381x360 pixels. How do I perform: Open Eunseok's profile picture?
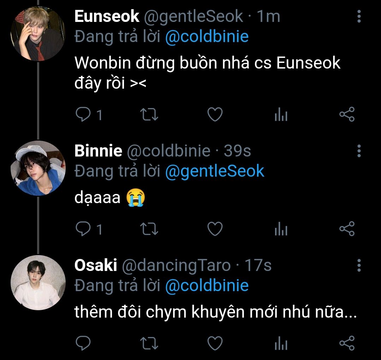click(38, 34)
